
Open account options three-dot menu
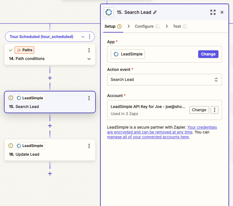point(215,110)
